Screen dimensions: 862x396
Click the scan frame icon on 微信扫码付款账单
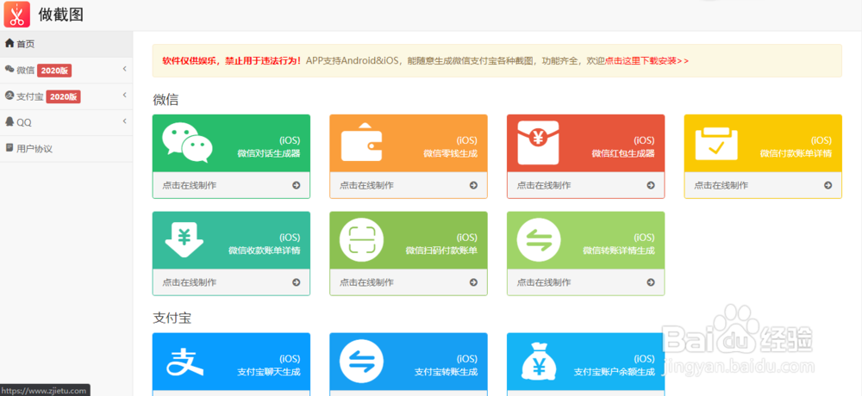[x=361, y=240]
